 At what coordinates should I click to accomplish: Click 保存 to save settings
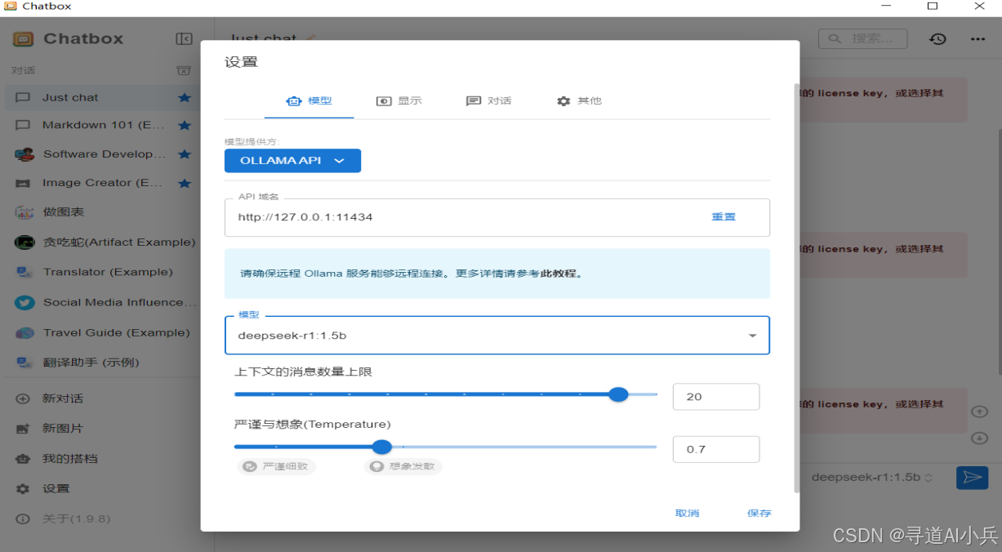click(759, 513)
